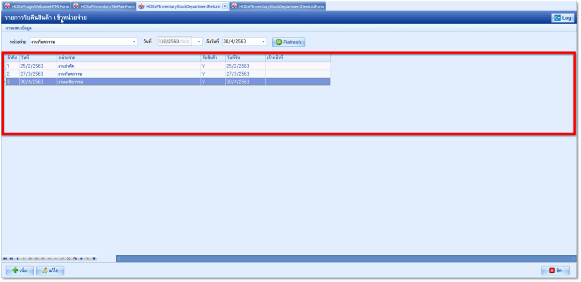
Task: Go to first record in navigator
Action: [5, 259]
